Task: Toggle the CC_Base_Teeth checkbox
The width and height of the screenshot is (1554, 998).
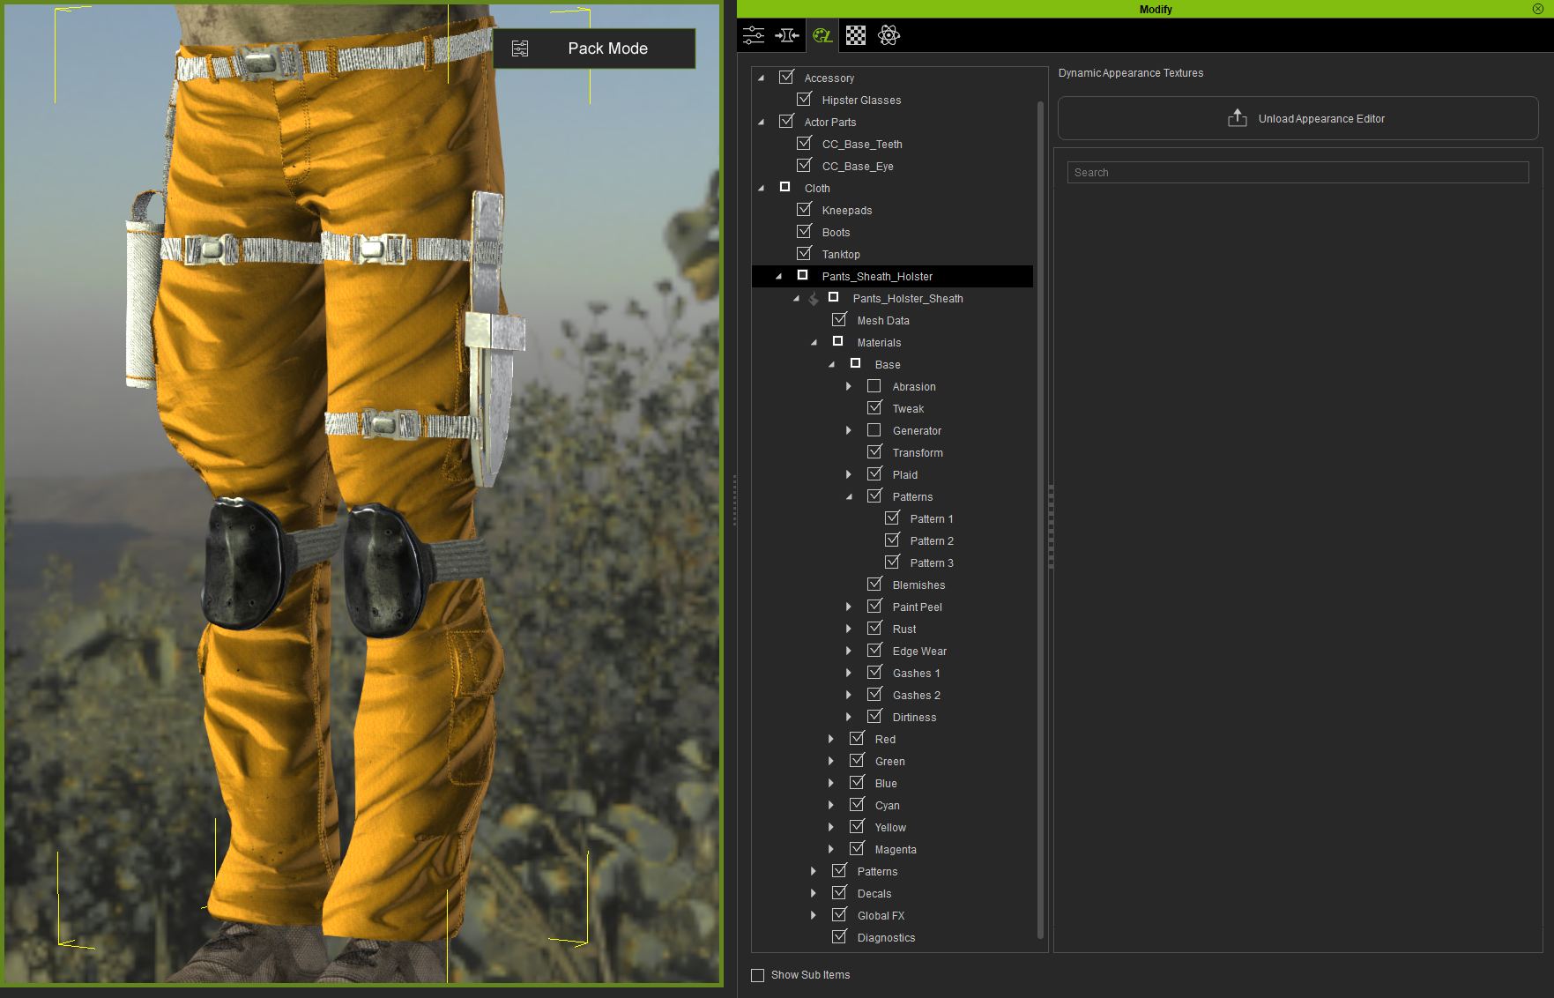Action: [x=804, y=144]
